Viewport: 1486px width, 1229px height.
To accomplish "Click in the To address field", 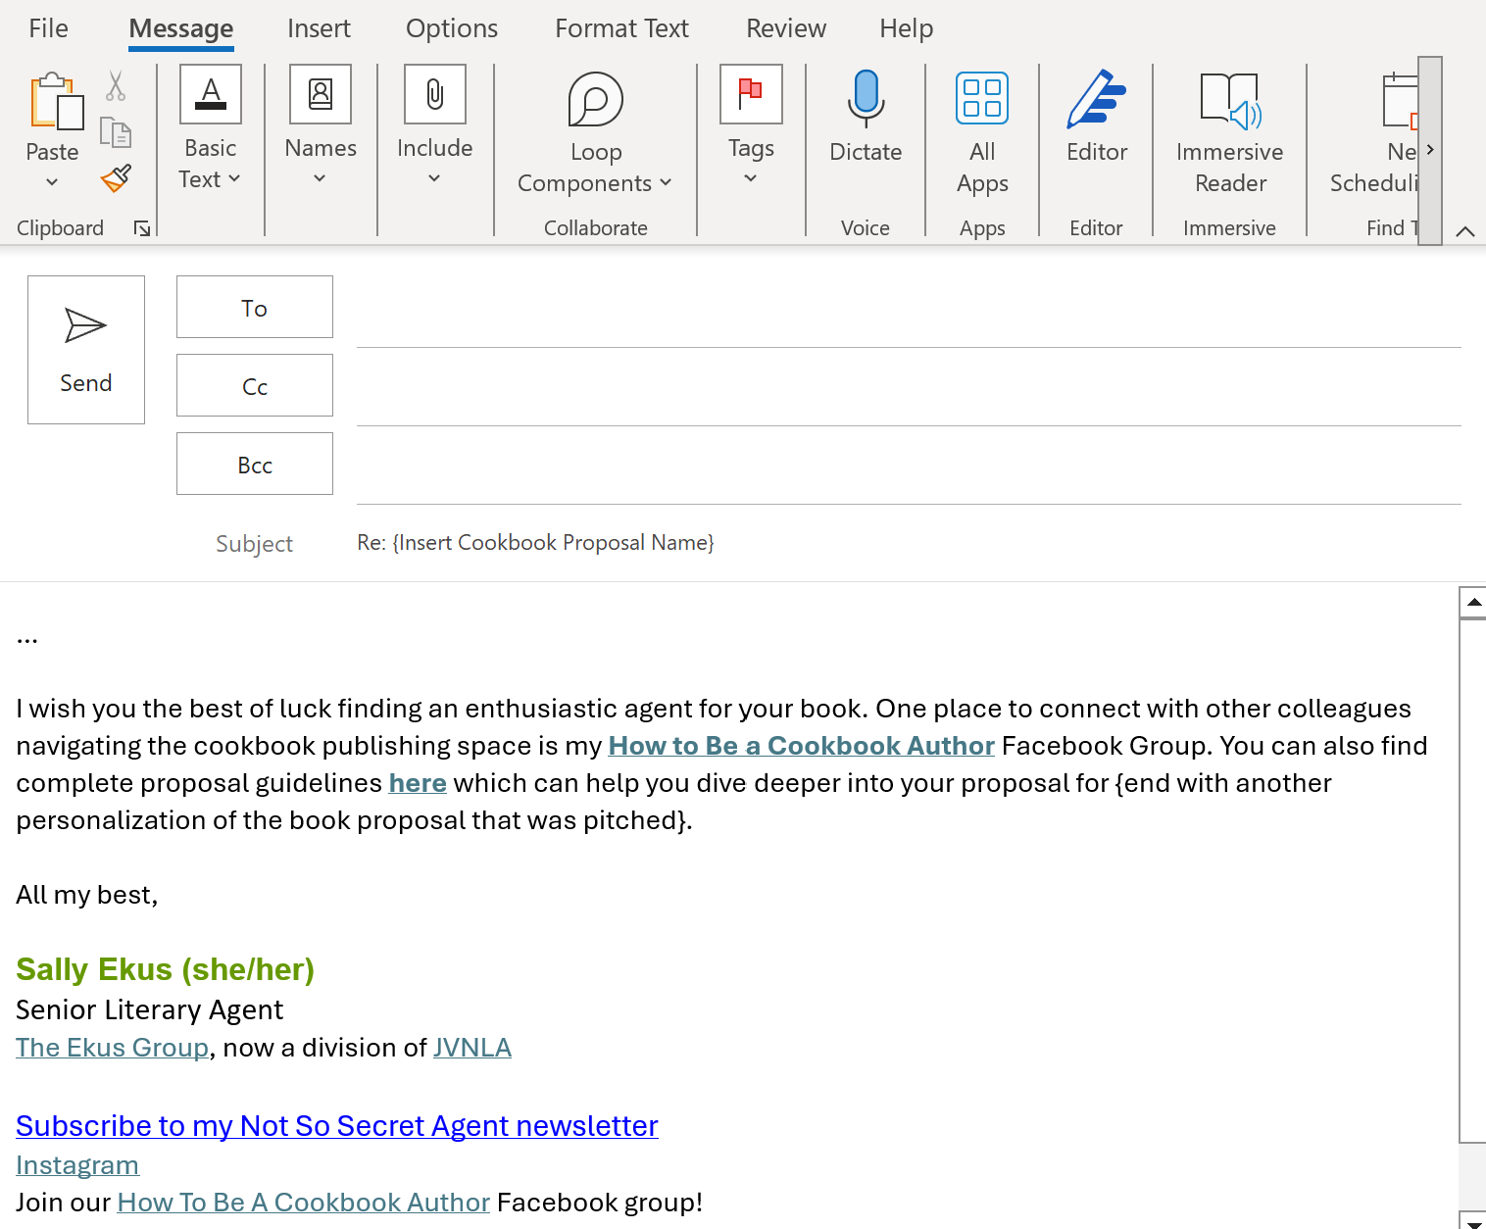I will pyautogui.click(x=909, y=311).
